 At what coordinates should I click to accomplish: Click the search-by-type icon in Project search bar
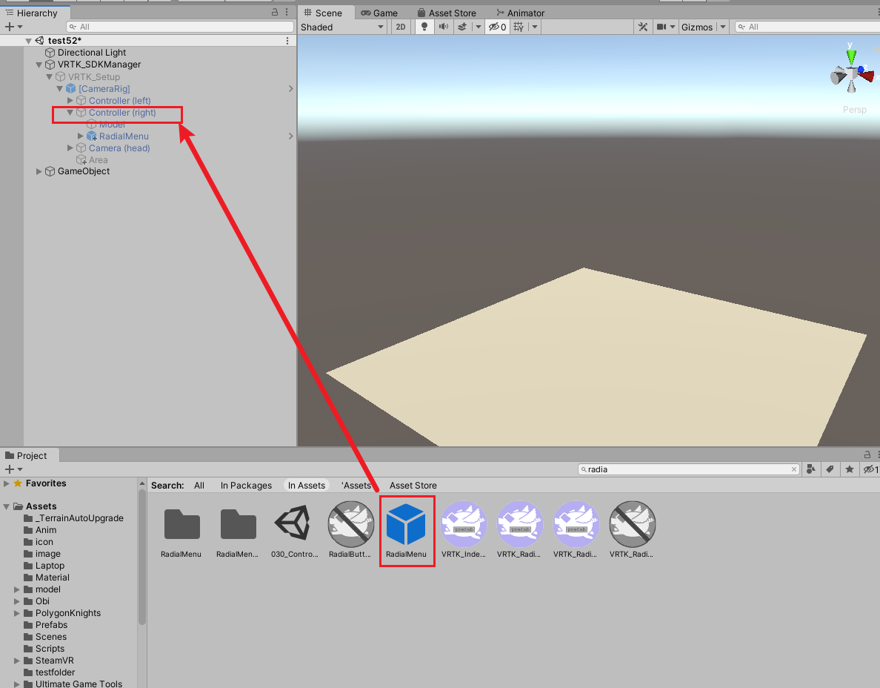click(x=812, y=469)
